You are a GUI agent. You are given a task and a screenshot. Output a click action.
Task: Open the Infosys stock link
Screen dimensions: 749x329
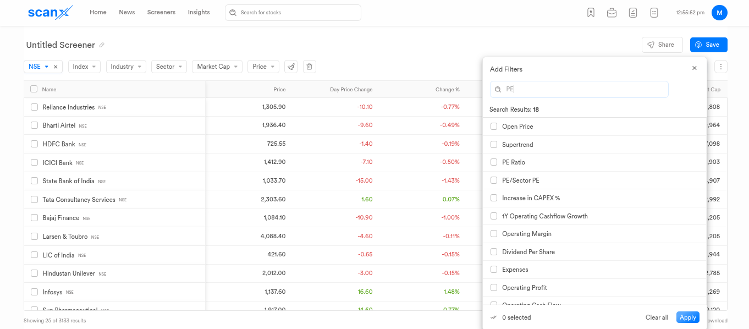[52, 292]
